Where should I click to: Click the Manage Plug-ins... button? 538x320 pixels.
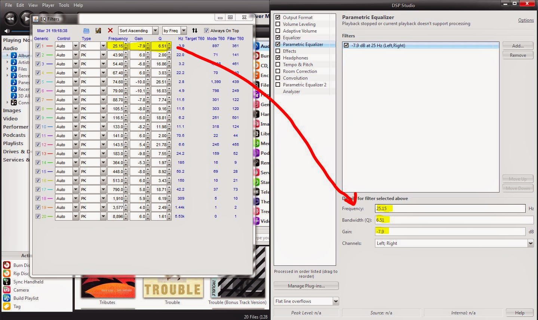coord(306,286)
